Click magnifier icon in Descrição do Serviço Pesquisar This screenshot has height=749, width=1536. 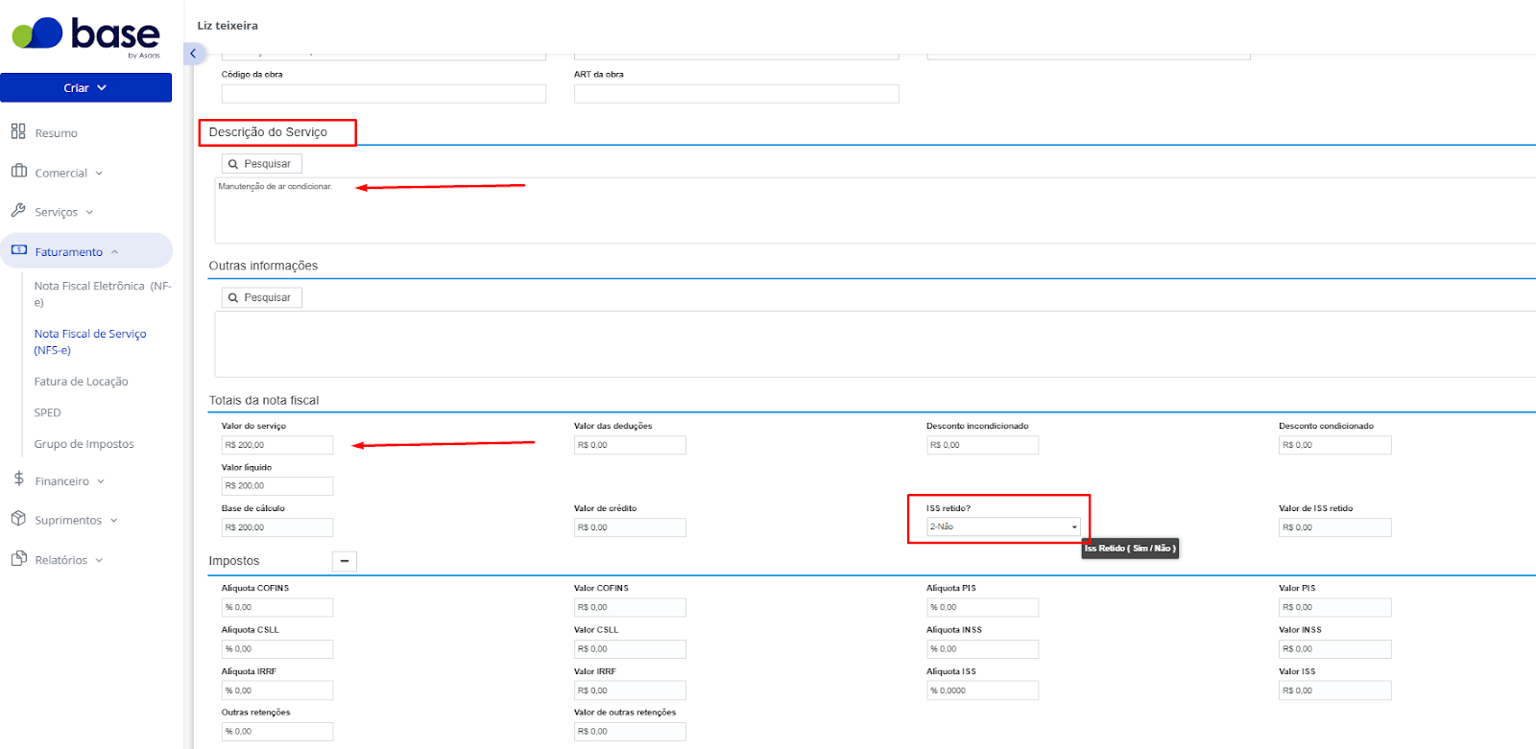point(233,164)
